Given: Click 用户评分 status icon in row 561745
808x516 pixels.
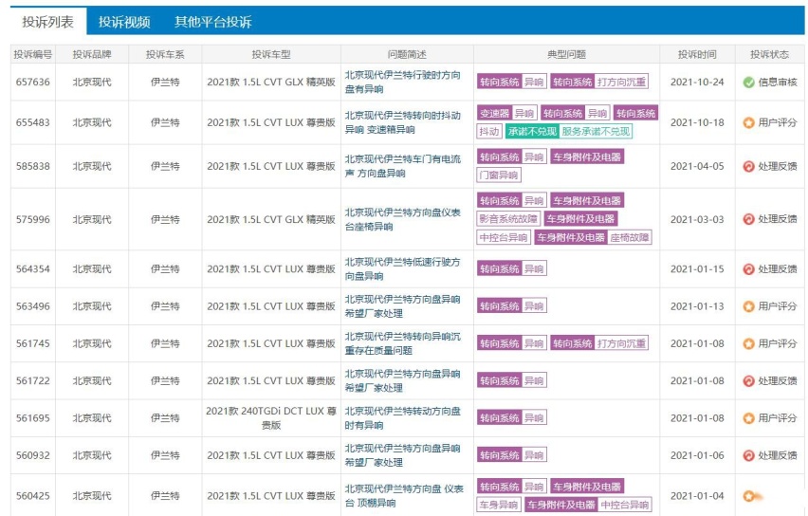Looking at the screenshot, I should (749, 343).
